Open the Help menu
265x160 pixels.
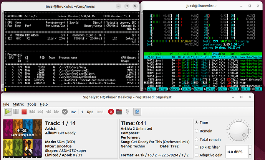(44, 104)
